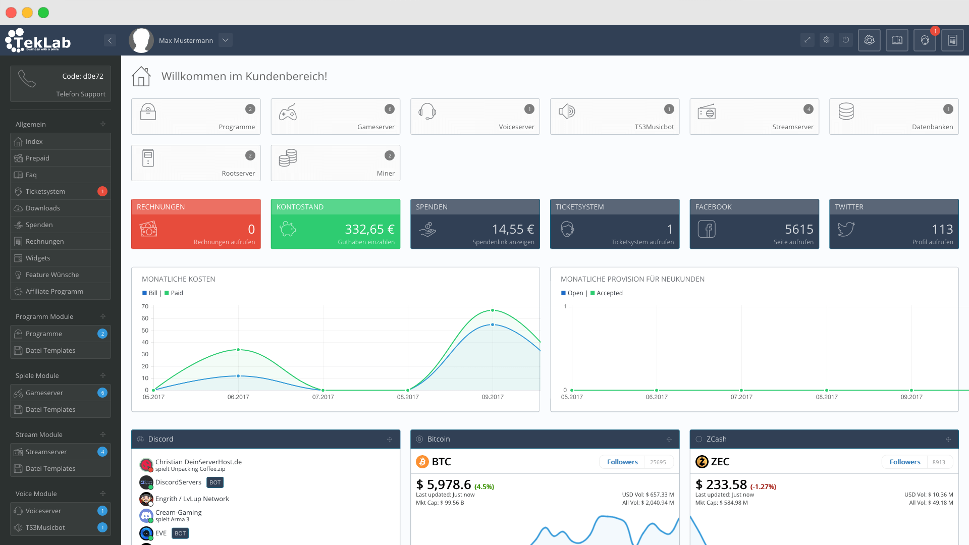Click the Max Mustermann profile avatar
Viewport: 969px width, 545px height.
coord(141,40)
